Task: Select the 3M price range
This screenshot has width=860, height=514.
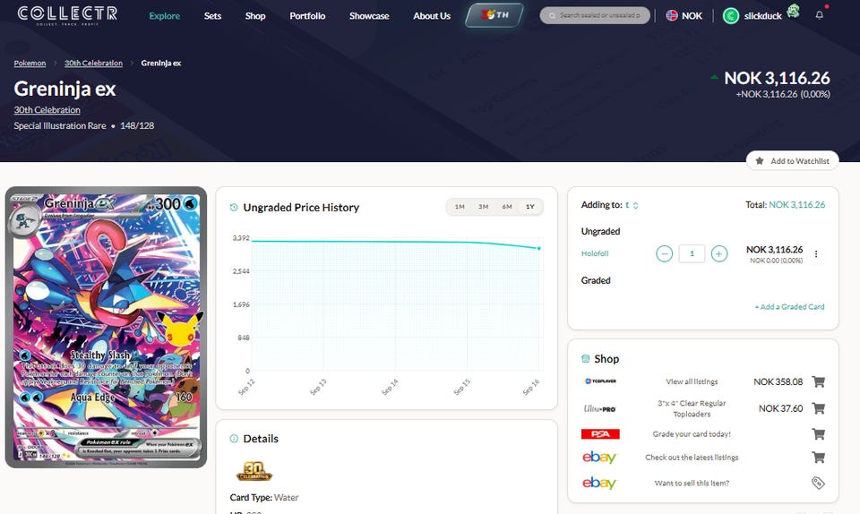Action: 483,207
